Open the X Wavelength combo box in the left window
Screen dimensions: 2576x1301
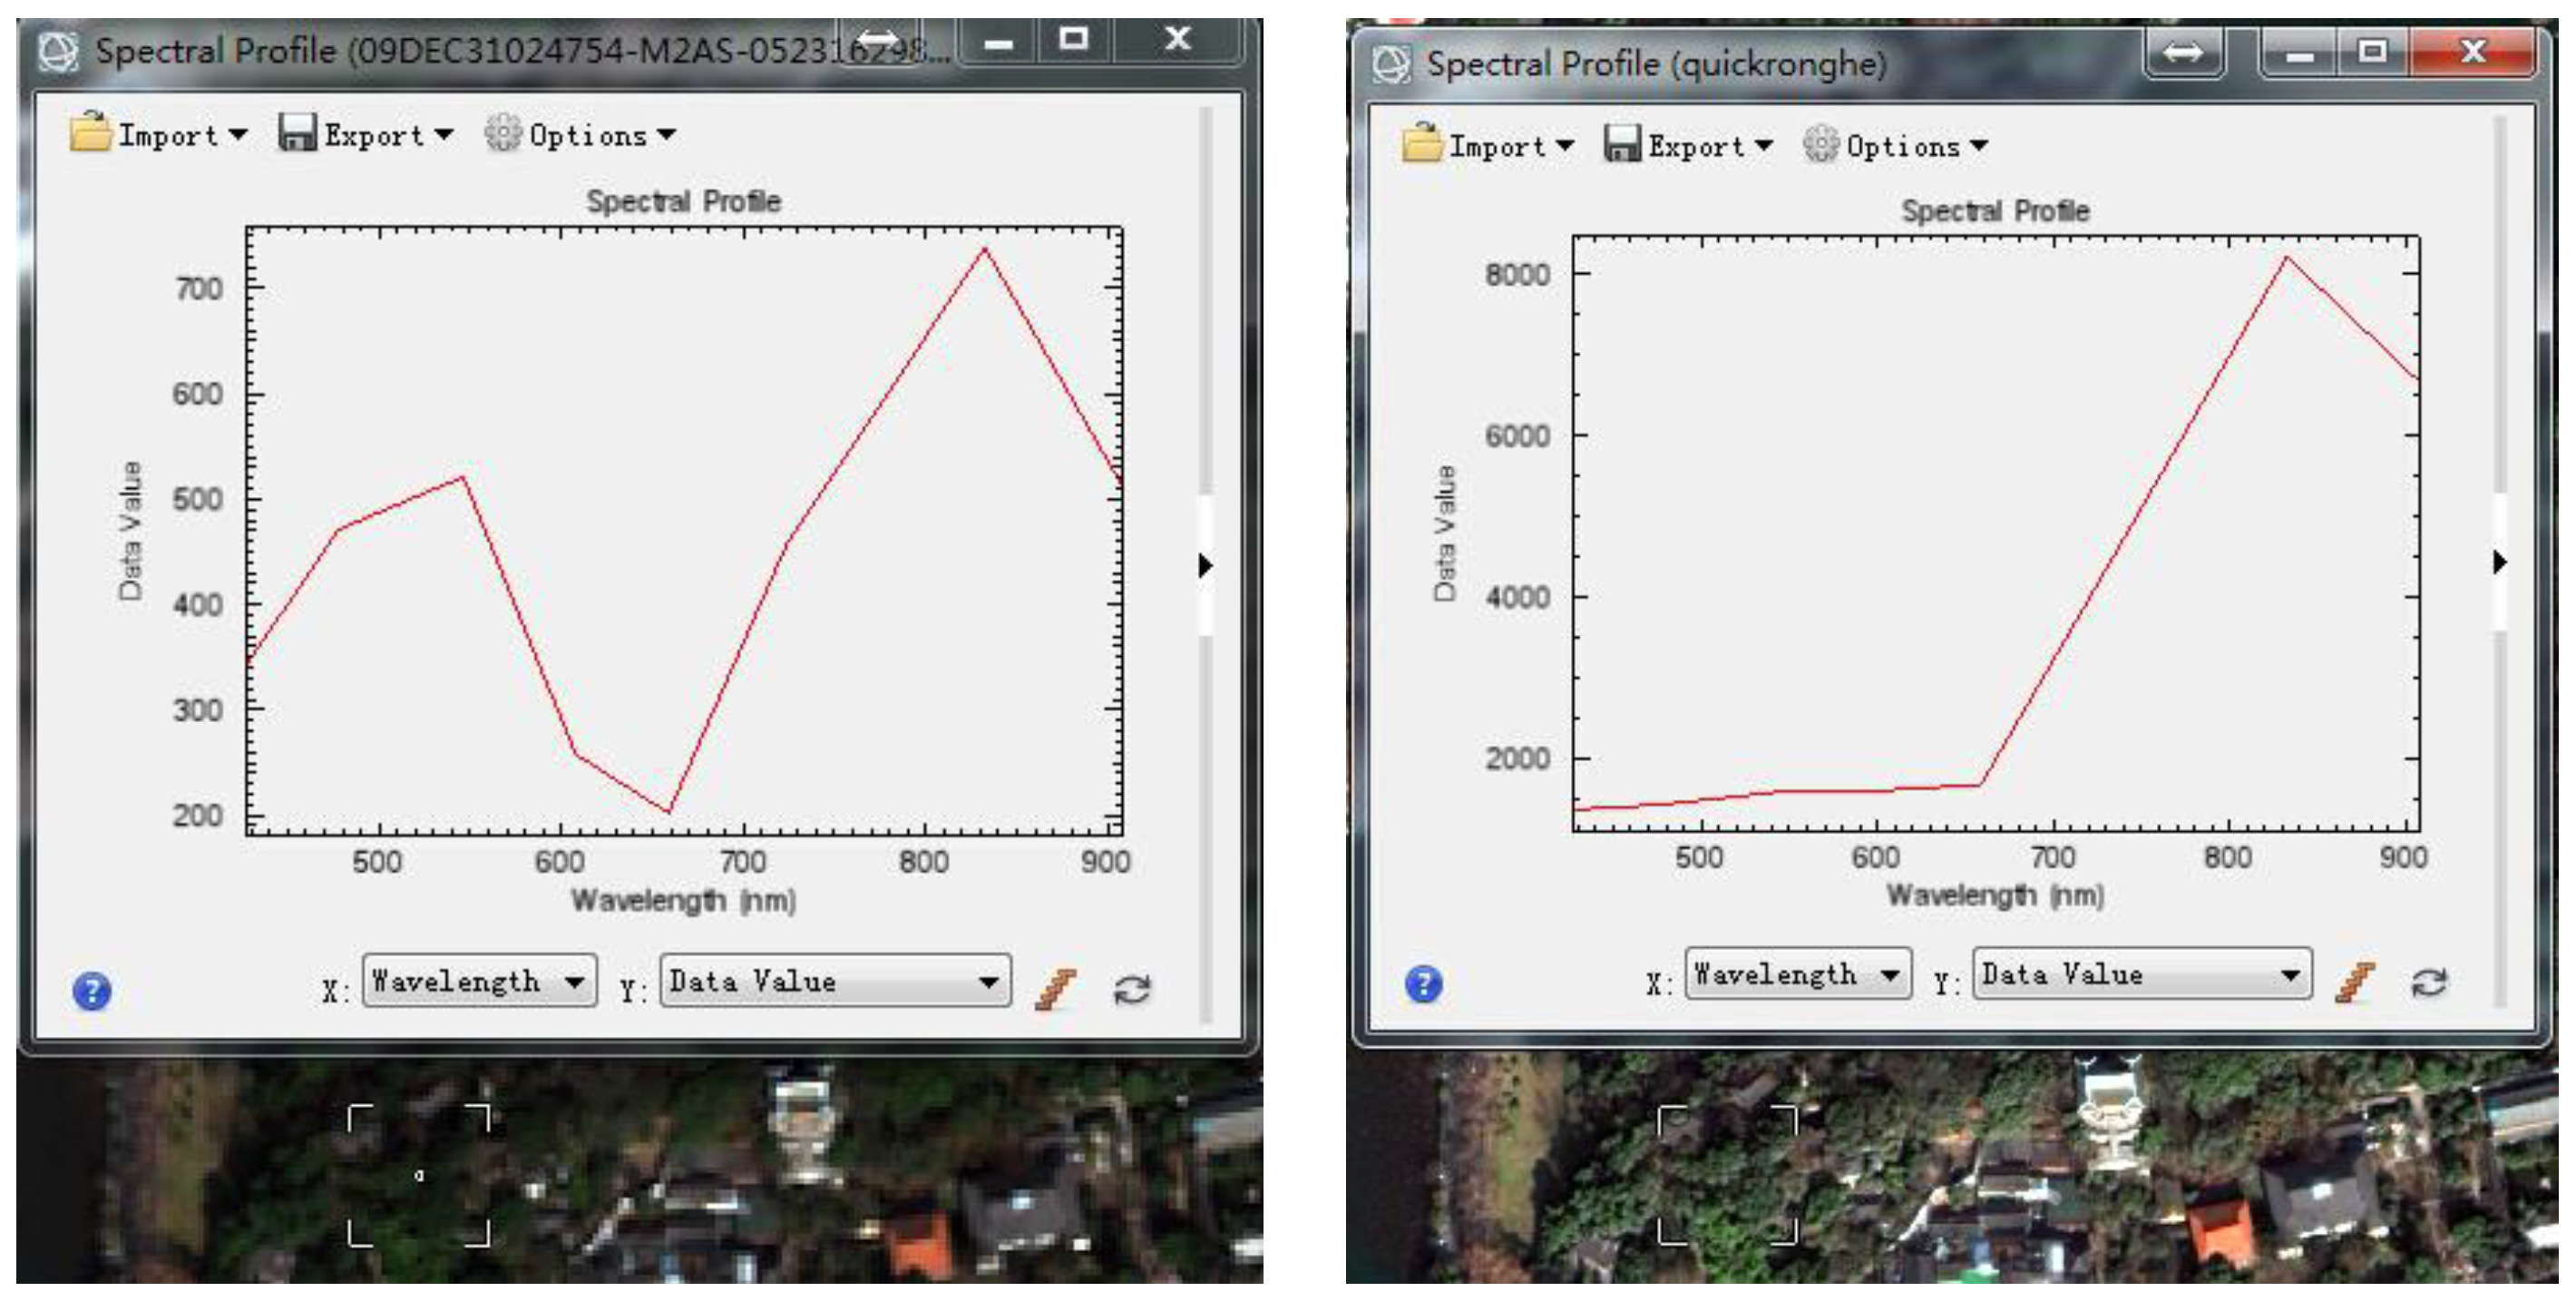(479, 981)
